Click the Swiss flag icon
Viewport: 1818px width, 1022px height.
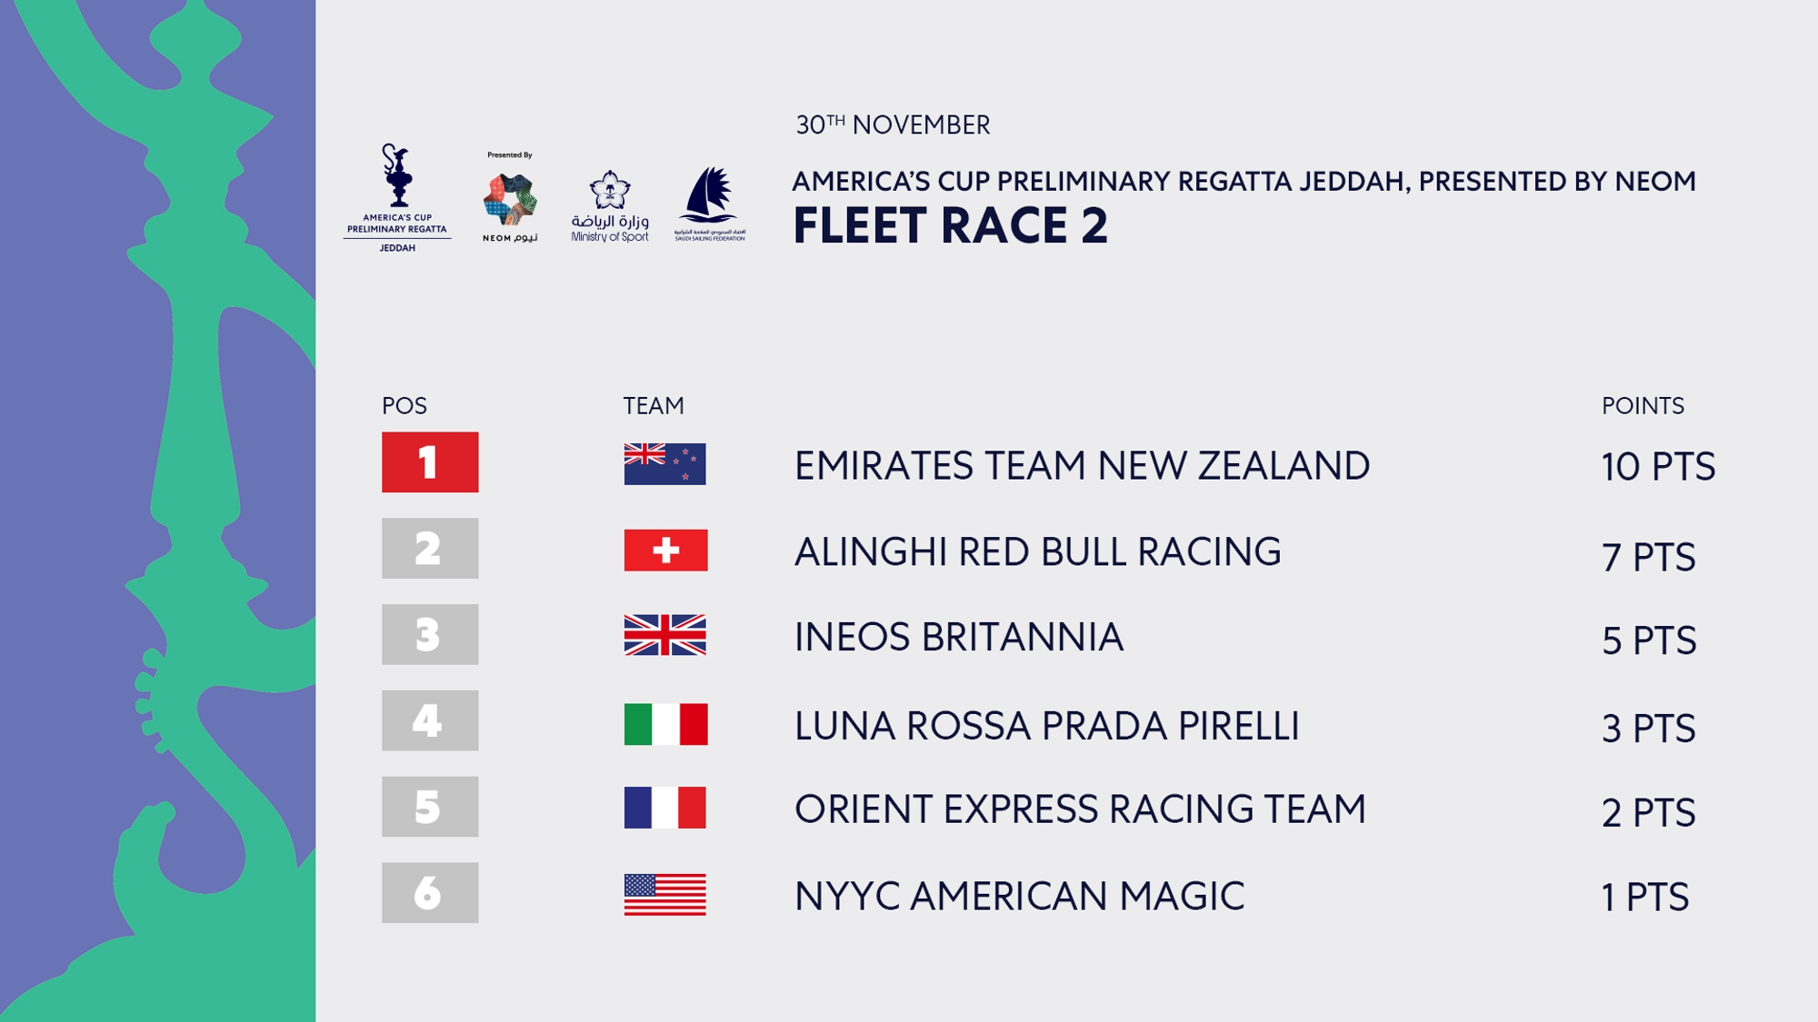pyautogui.click(x=665, y=550)
